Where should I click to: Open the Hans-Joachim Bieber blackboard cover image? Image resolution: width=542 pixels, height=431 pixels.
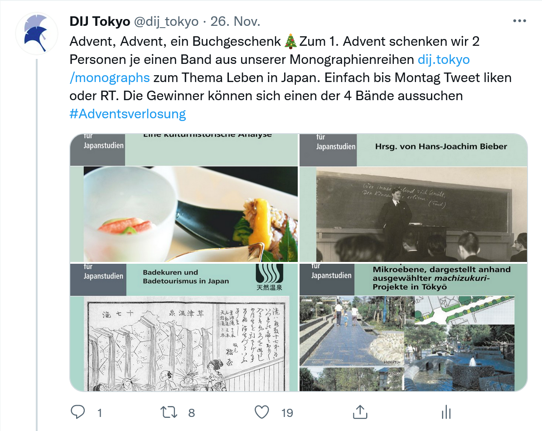[x=413, y=198]
